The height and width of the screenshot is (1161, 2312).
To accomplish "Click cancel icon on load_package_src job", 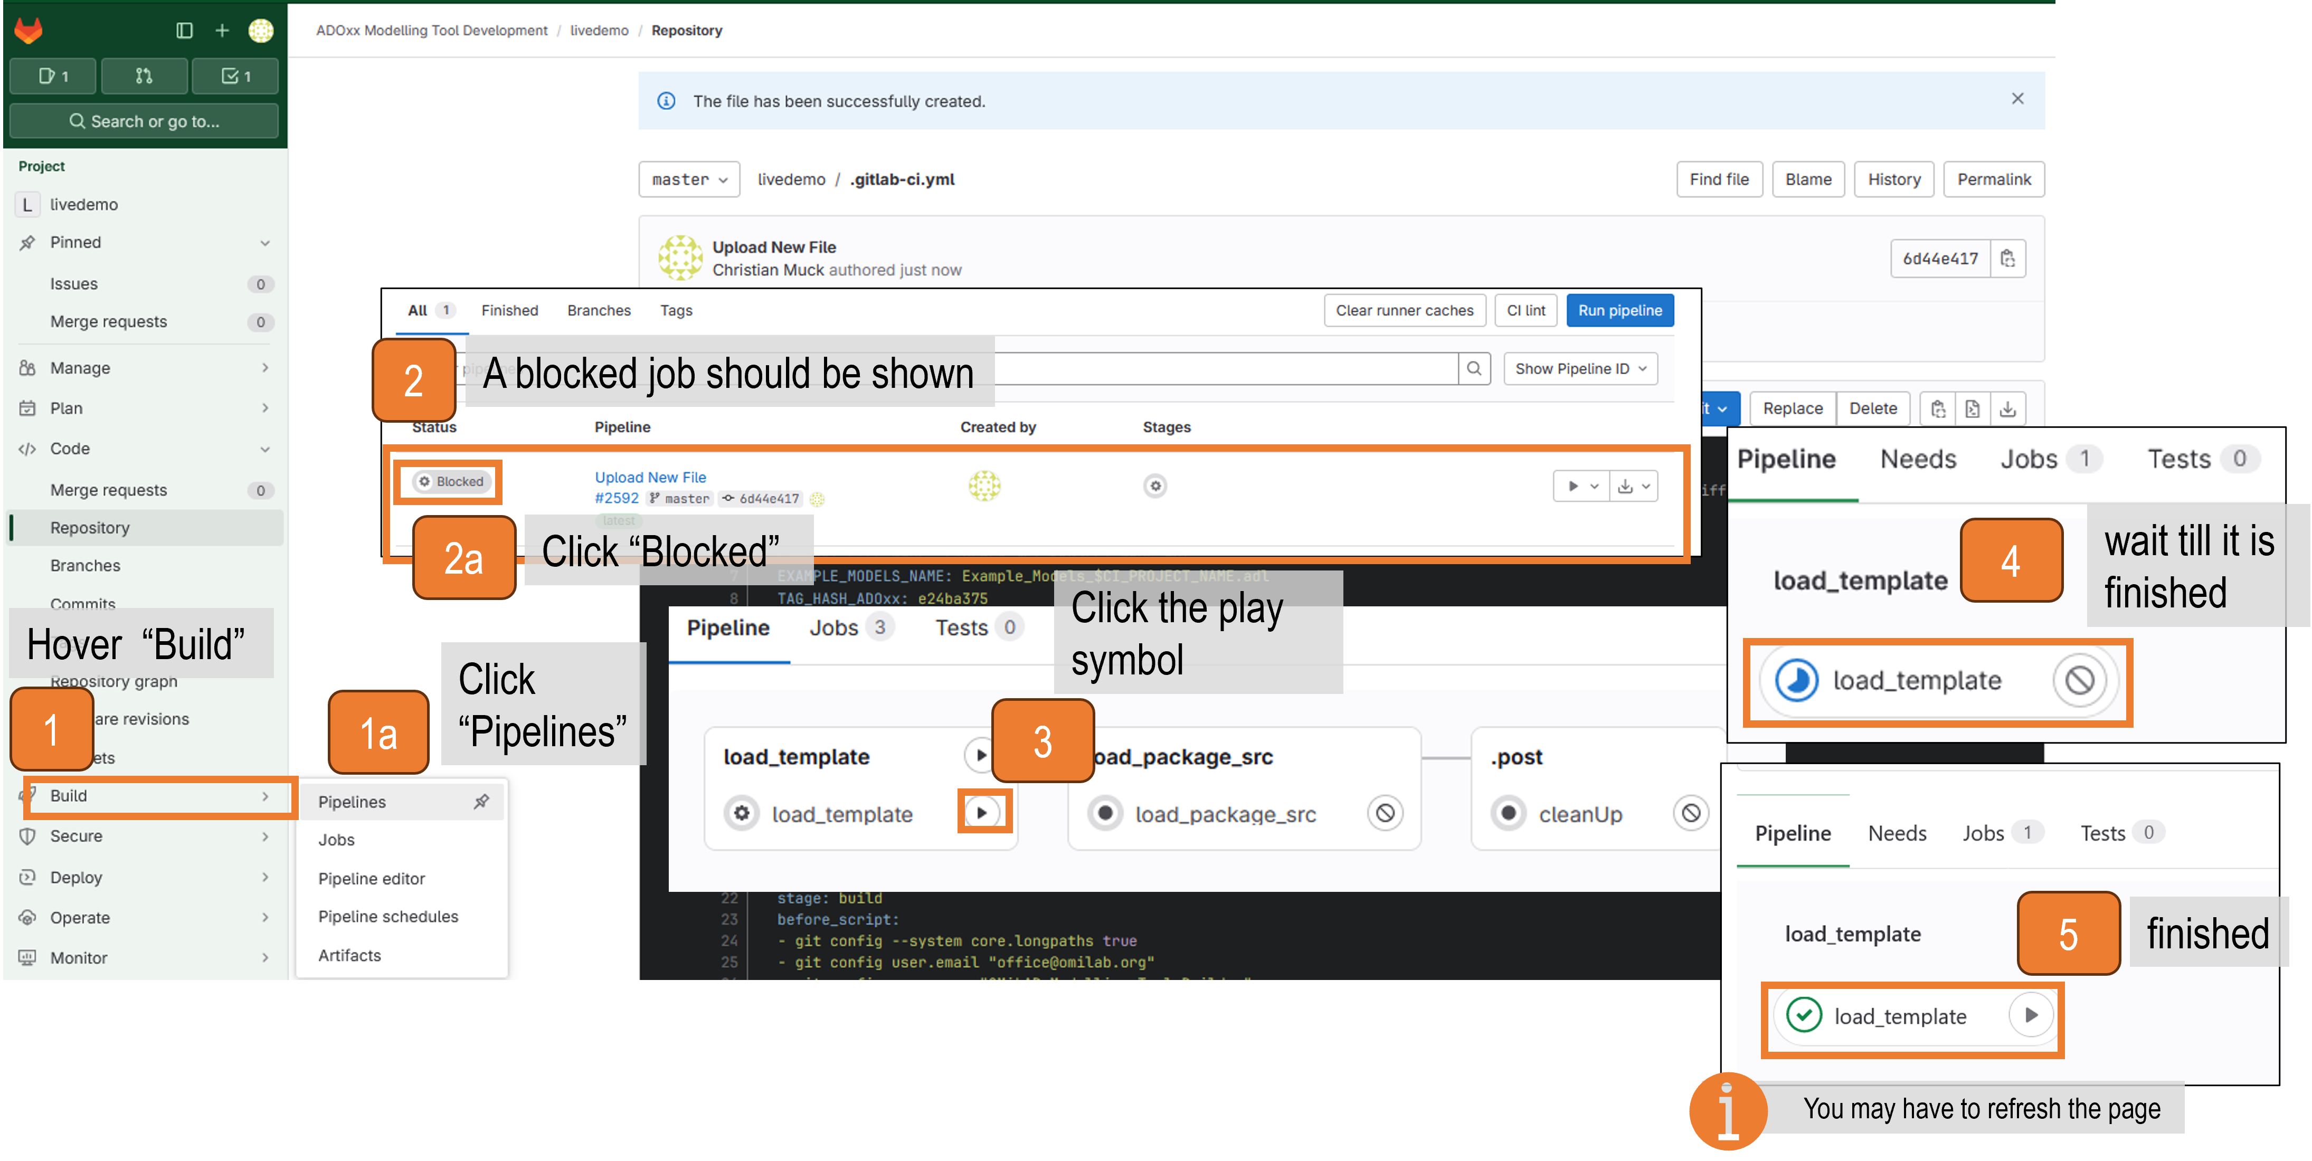I will (x=1385, y=813).
